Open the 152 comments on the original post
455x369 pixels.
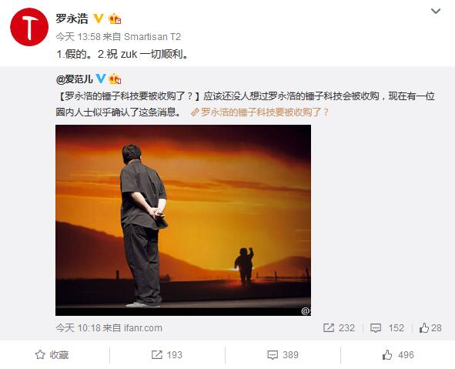(387, 328)
